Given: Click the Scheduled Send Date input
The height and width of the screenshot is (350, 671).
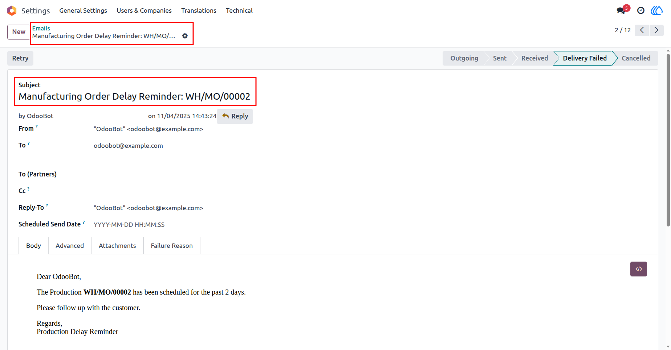Looking at the screenshot, I should coord(173,225).
